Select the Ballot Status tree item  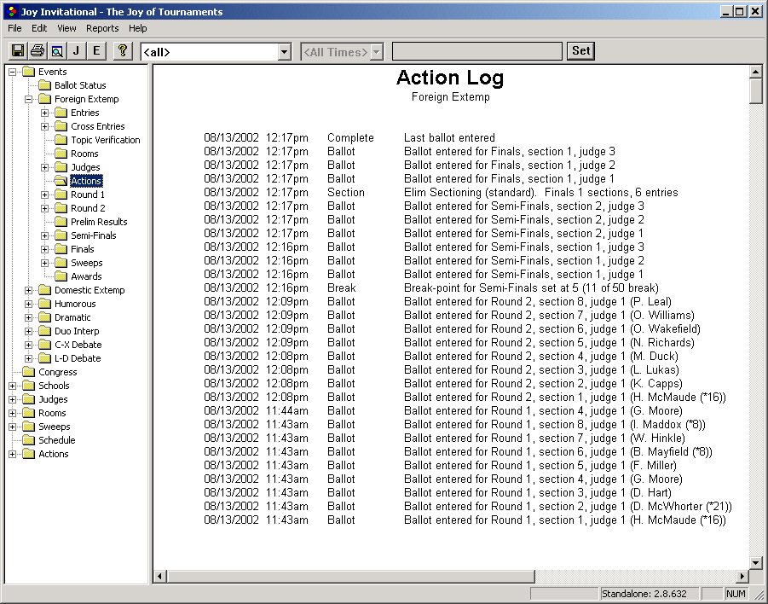tap(80, 85)
